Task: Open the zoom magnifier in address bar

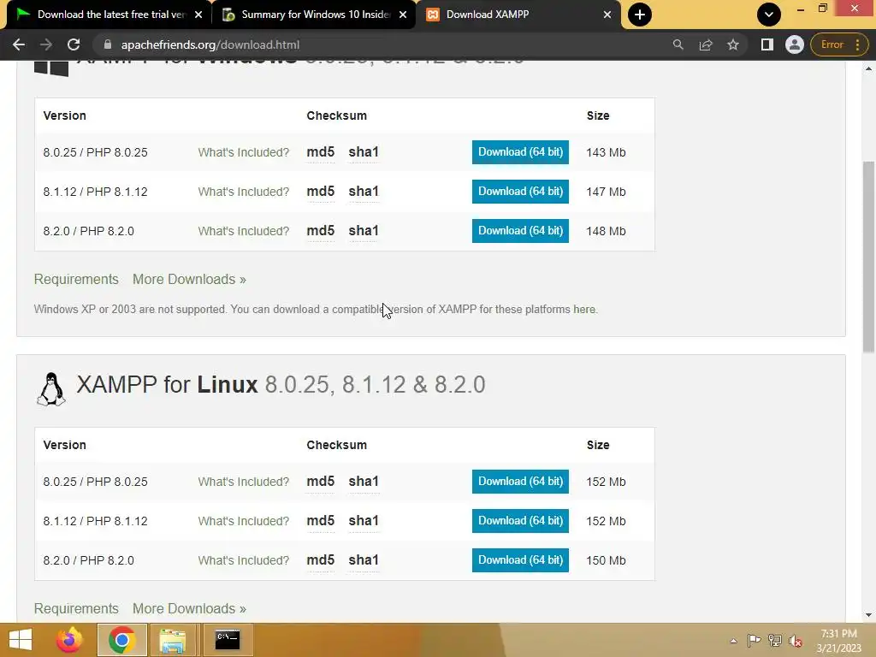Action: point(678,44)
